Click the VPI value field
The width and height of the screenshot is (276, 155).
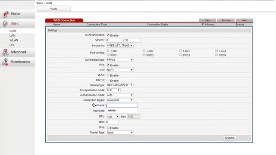tap(114, 40)
